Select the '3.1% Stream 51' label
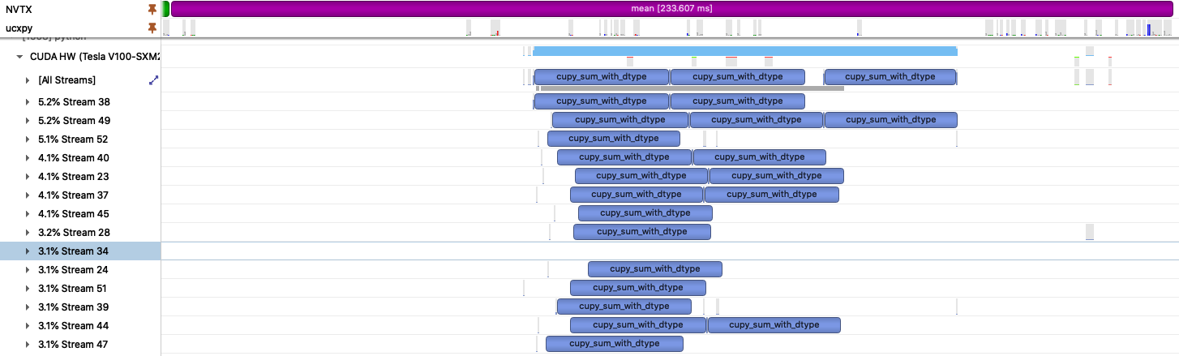This screenshot has width=1179, height=356. [x=72, y=289]
